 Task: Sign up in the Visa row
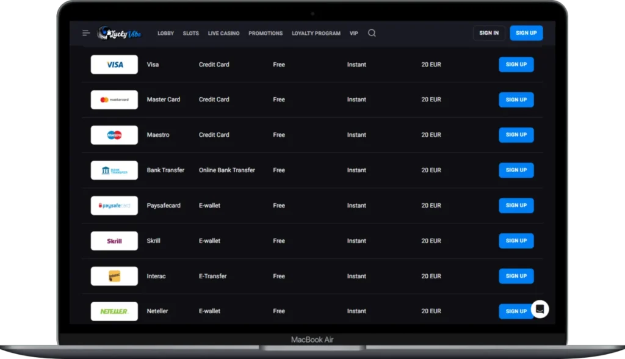tap(516, 65)
